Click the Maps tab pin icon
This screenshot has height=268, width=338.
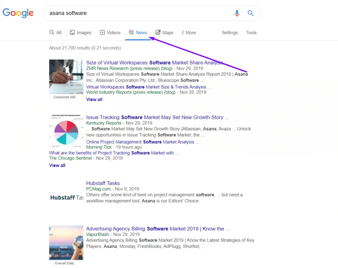[158, 32]
